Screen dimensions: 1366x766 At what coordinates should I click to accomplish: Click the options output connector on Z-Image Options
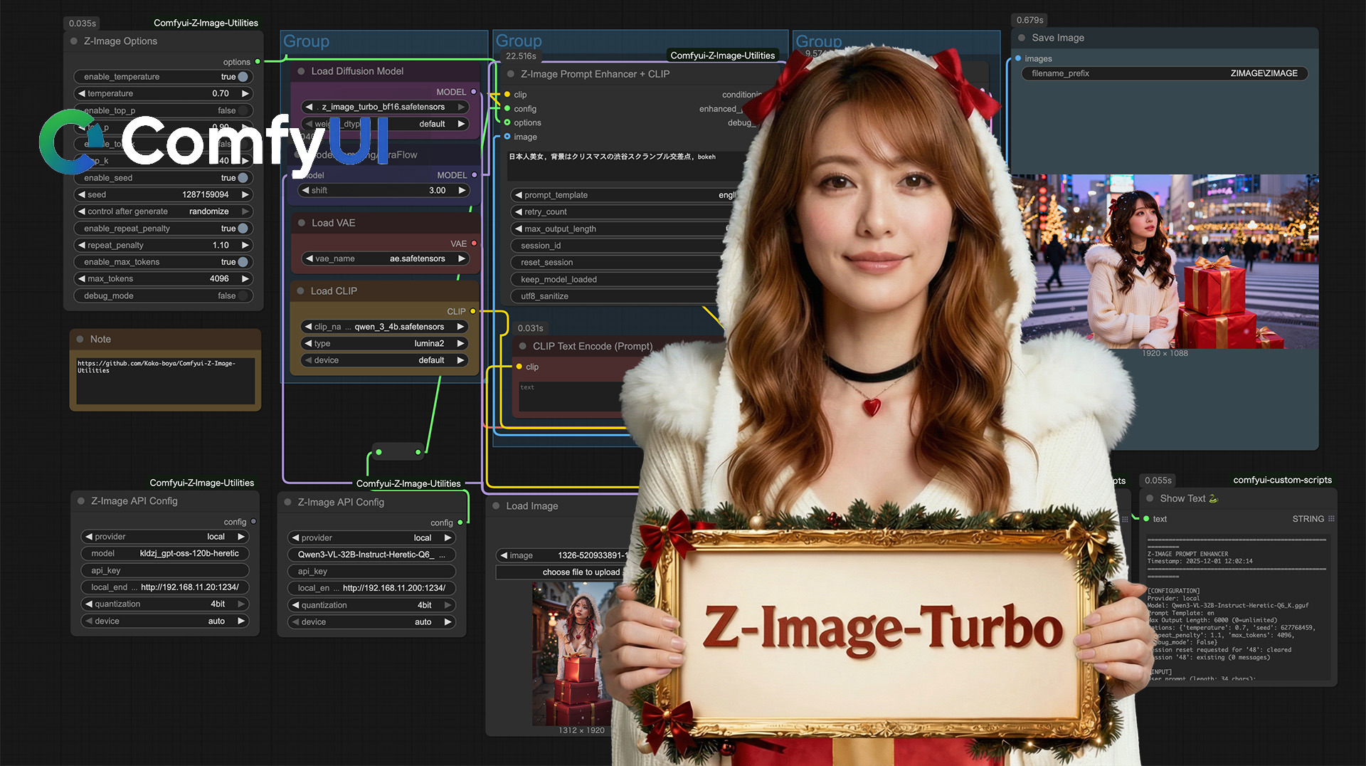click(258, 62)
